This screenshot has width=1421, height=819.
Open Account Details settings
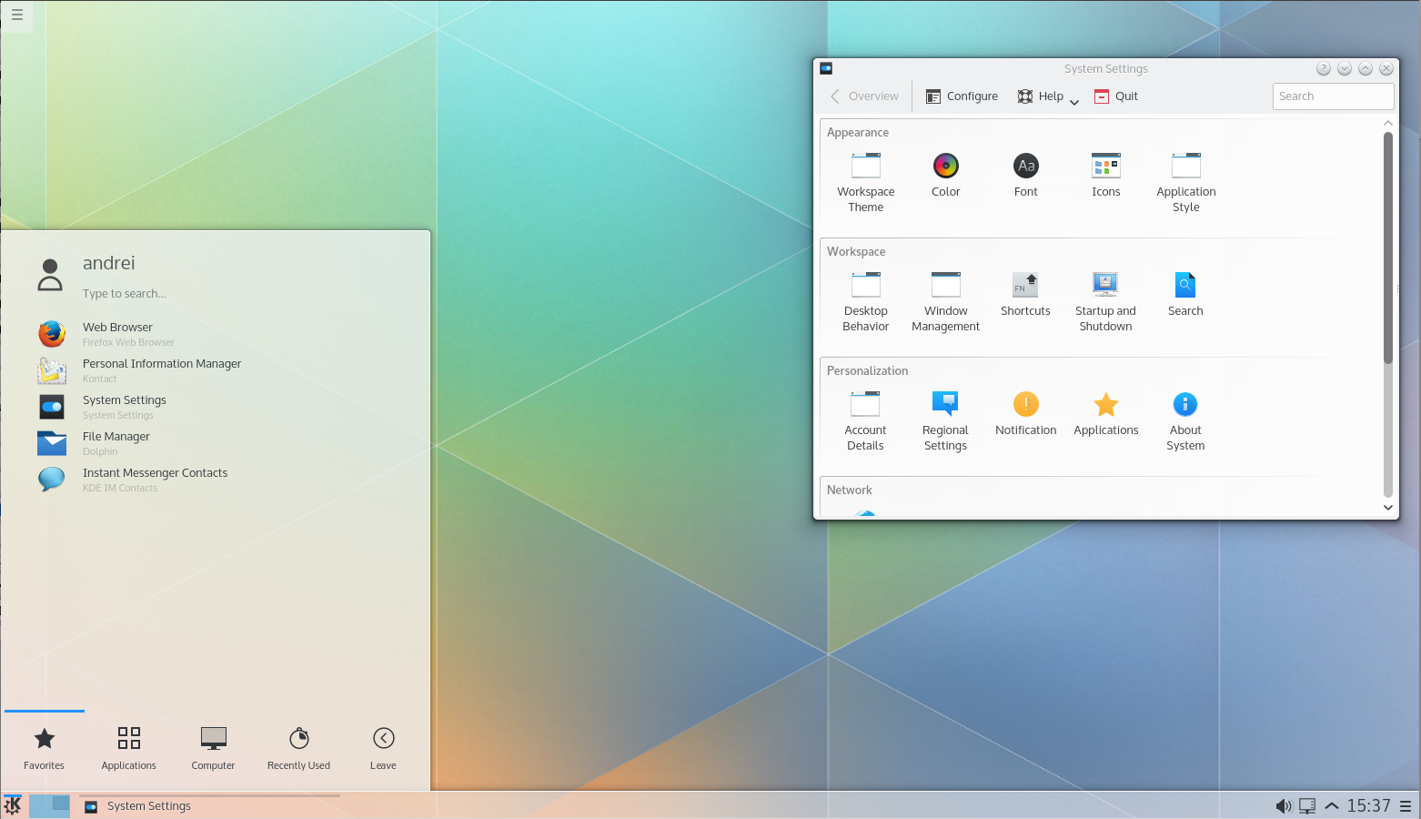(866, 420)
